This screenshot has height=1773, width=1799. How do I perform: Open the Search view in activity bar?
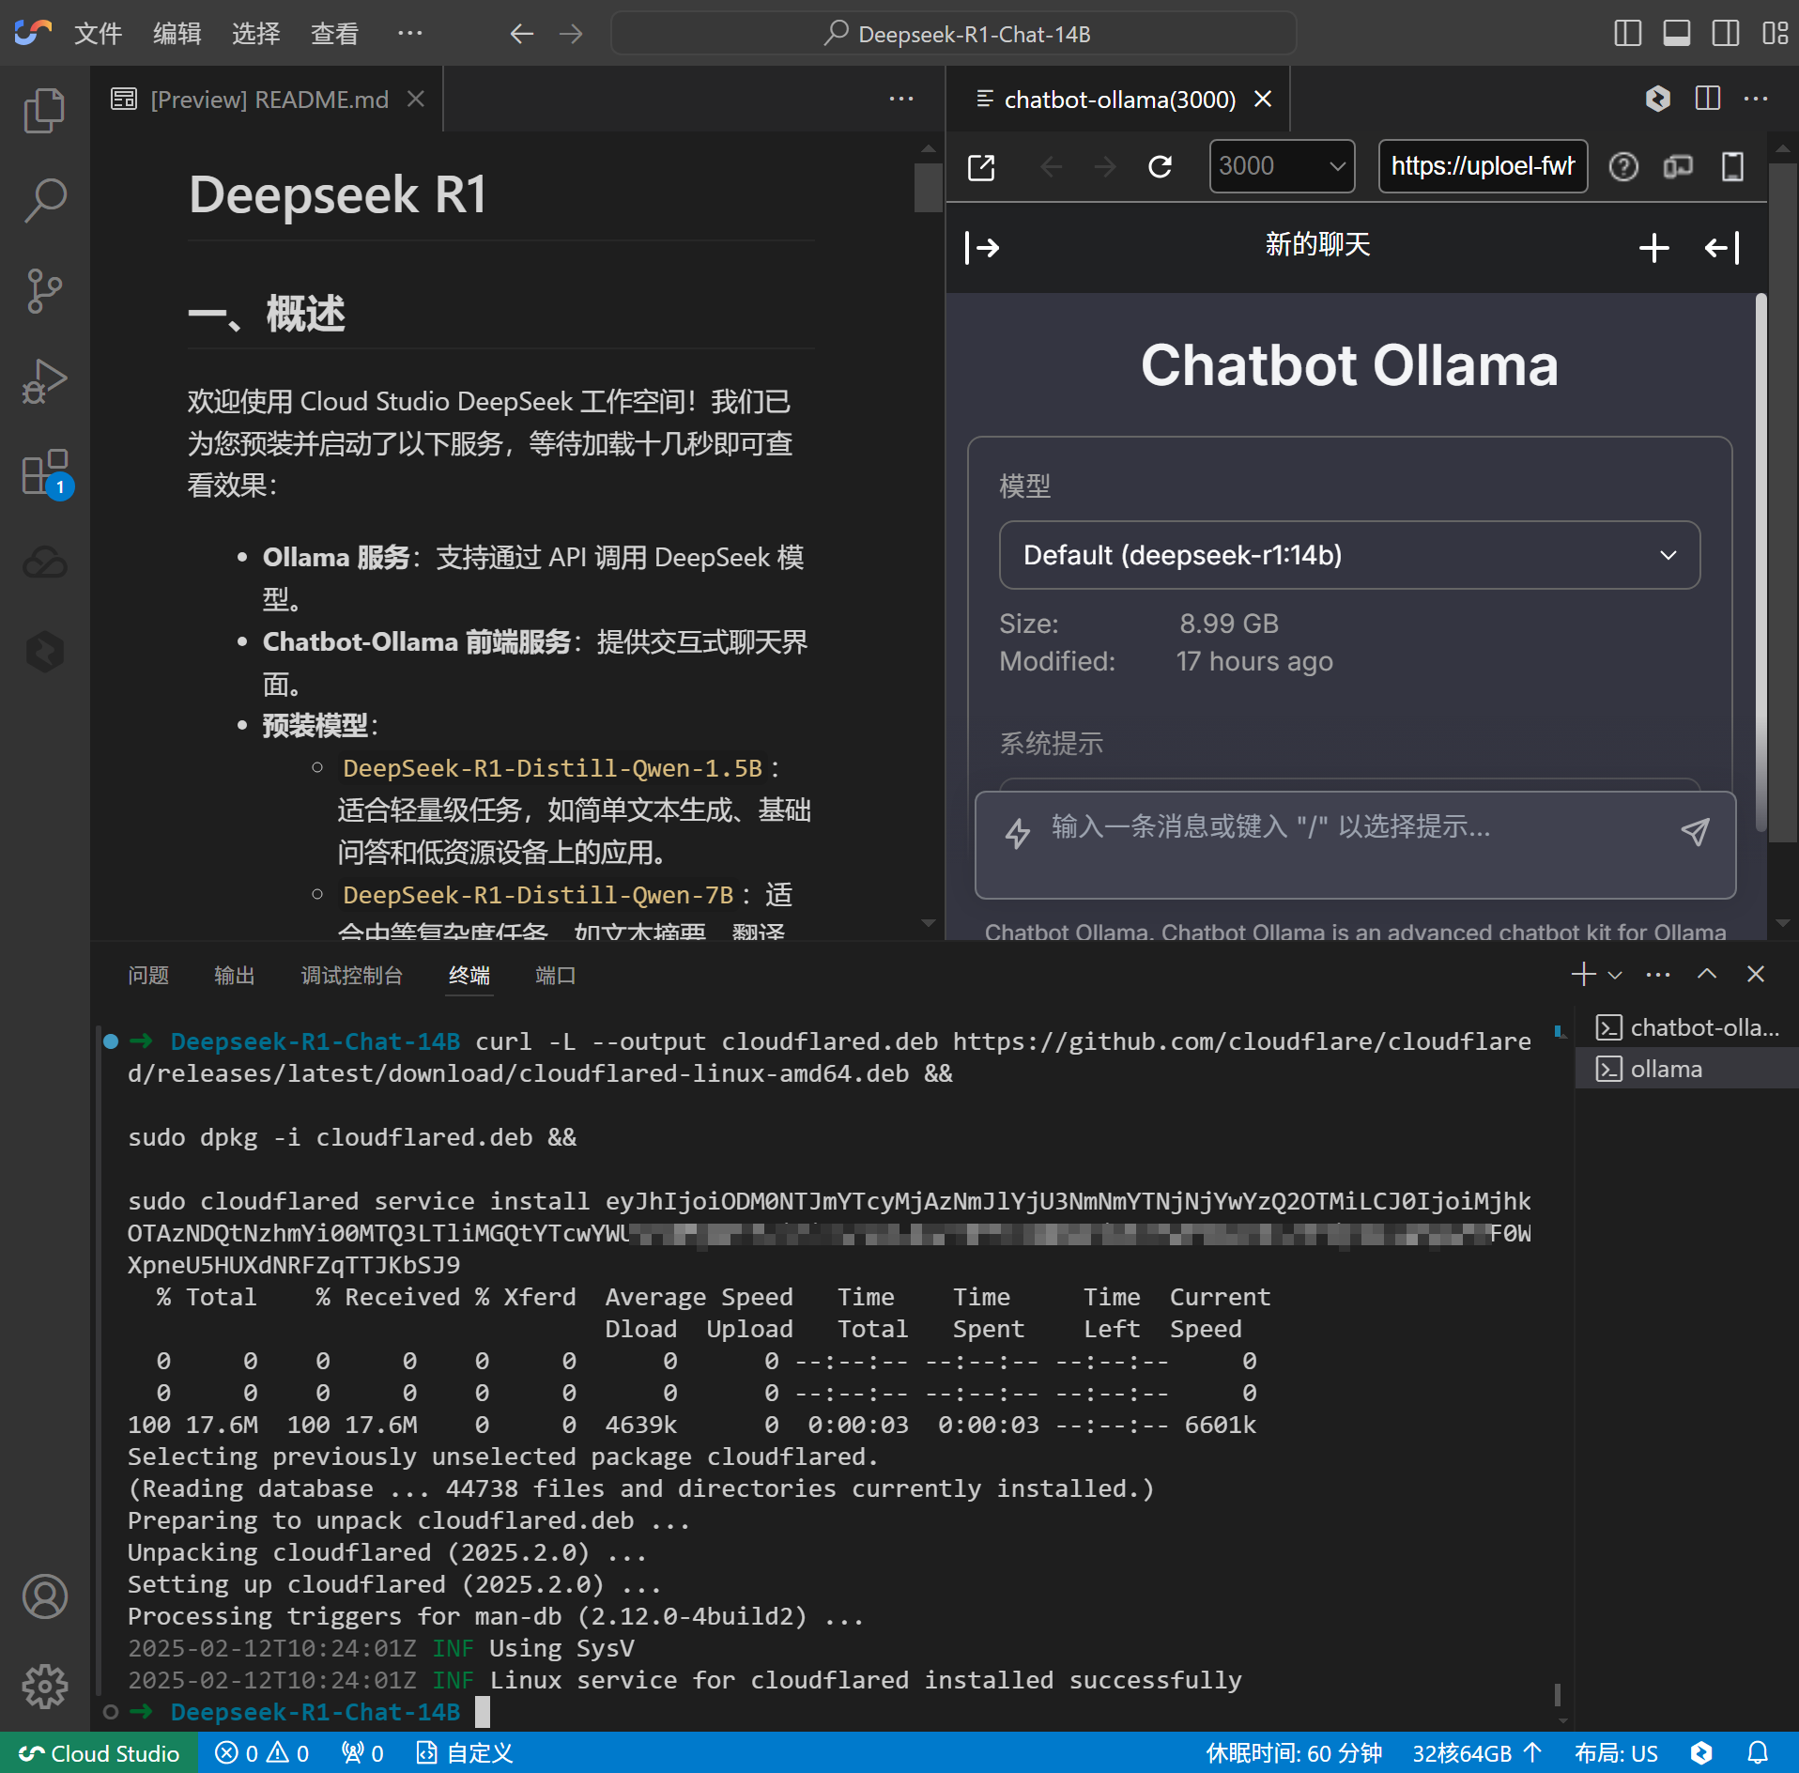(x=44, y=200)
